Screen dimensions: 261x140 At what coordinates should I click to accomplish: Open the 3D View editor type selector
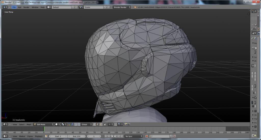(x=5, y=124)
